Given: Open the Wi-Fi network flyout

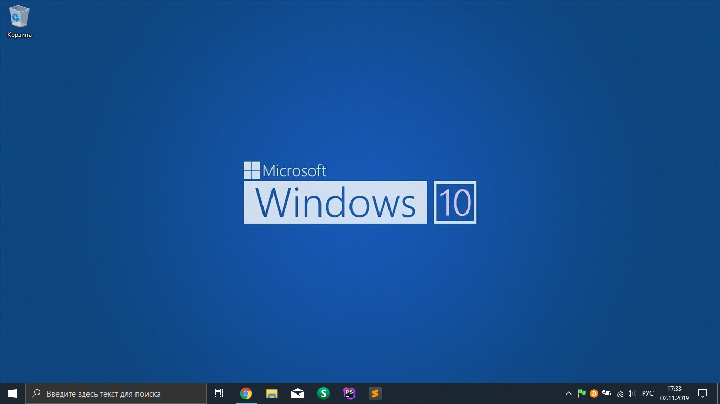Looking at the screenshot, I should (620, 393).
